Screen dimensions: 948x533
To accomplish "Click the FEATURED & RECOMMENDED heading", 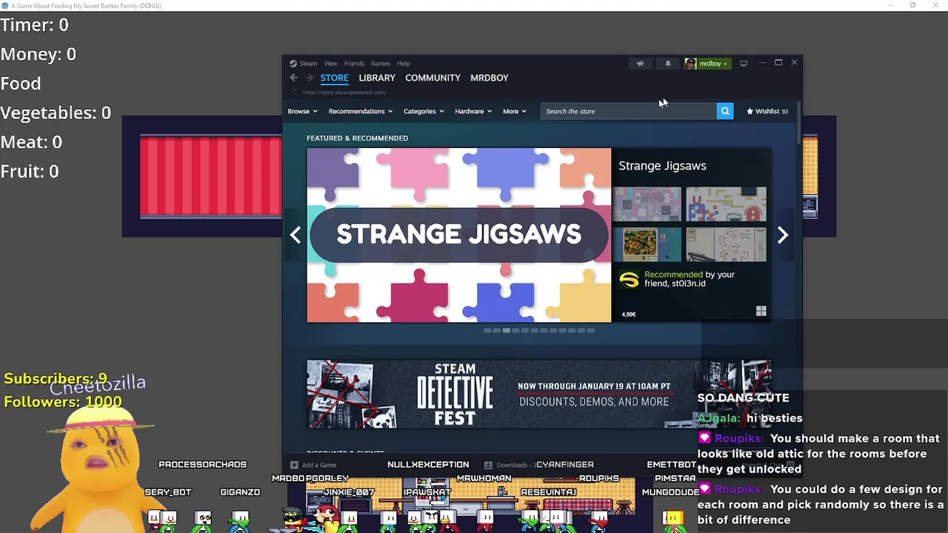I will click(x=357, y=138).
